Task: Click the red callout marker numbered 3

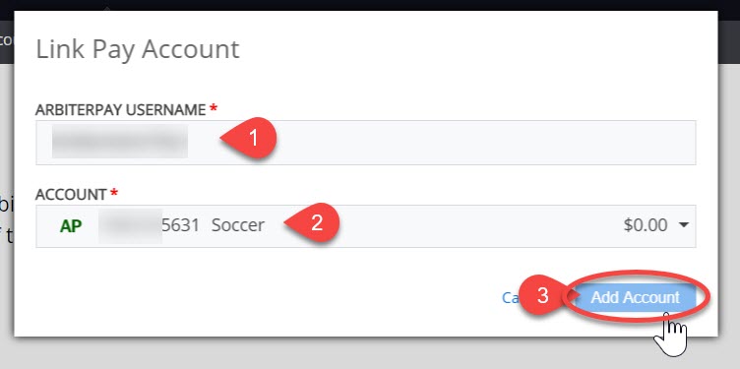Action: [x=543, y=296]
